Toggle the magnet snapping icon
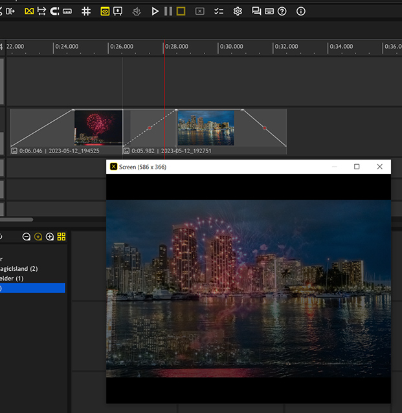The width and height of the screenshot is (402, 413). coord(54,11)
